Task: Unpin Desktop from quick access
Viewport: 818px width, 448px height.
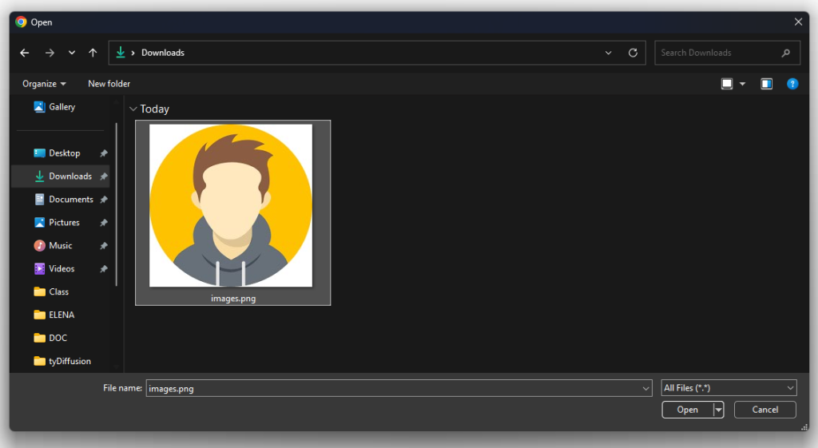Action: (104, 153)
